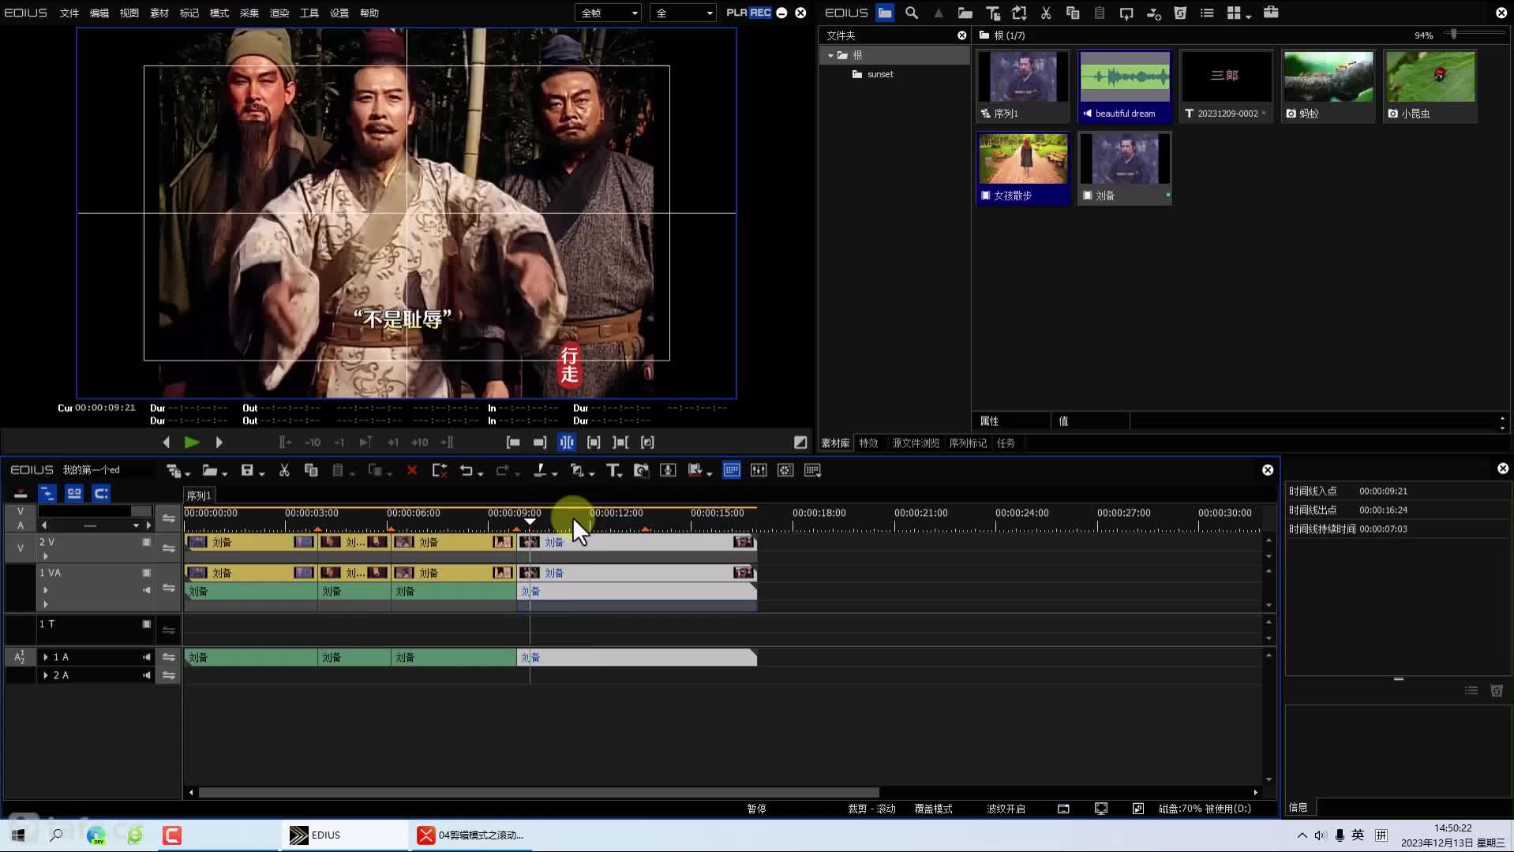This screenshot has width=1514, height=852.
Task: Toggle the Insert/Overwrite mode button
Action: 21,494
